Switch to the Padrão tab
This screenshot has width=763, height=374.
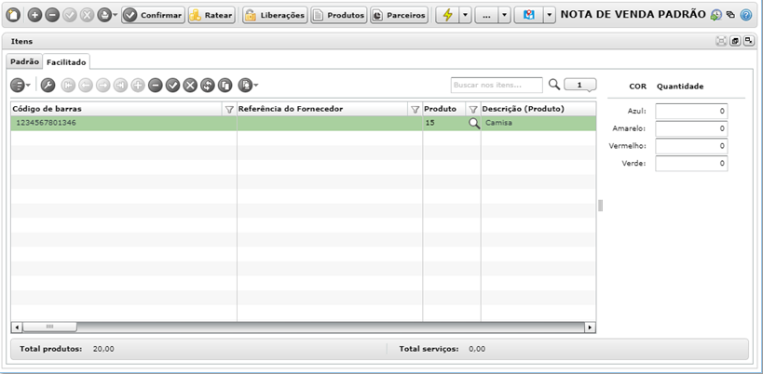(24, 61)
